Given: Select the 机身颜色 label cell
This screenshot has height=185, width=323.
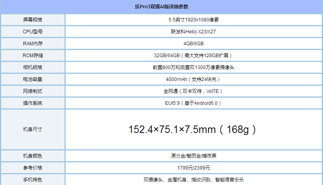Looking at the screenshot, I should point(33,156).
